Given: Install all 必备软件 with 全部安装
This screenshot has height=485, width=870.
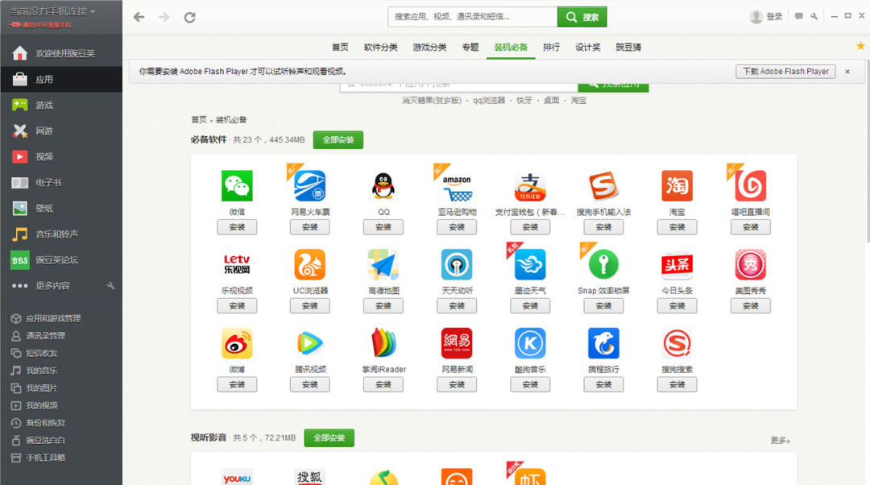Looking at the screenshot, I should [x=338, y=140].
